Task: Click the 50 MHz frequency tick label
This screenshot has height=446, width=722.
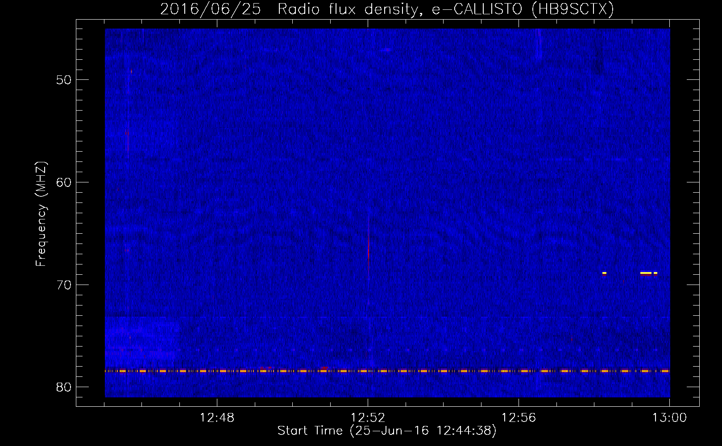Action: click(x=64, y=80)
